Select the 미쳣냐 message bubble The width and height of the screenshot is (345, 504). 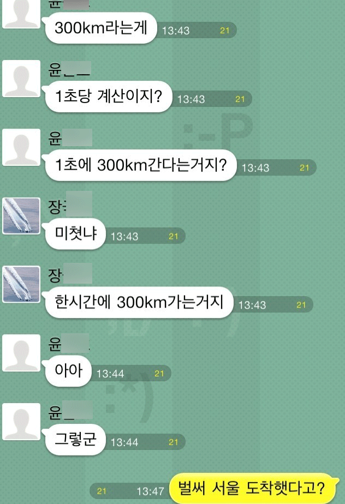75,233
